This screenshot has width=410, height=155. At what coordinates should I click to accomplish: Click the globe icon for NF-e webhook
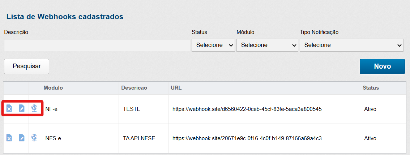(34, 108)
